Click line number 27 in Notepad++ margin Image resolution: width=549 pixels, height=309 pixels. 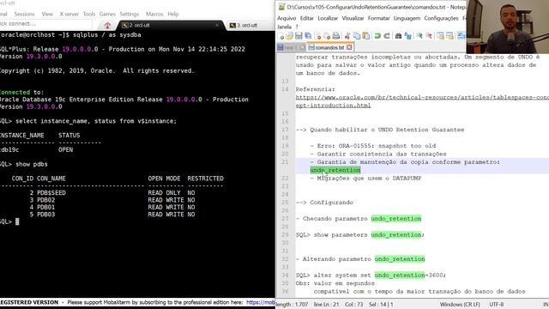(x=285, y=219)
